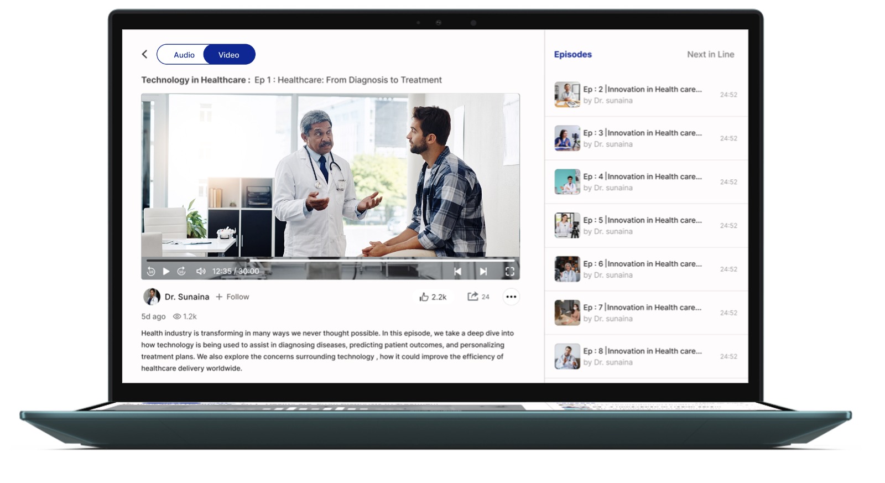
Task: Play Ep : 7 Innovation in Health care
Action: click(646, 313)
